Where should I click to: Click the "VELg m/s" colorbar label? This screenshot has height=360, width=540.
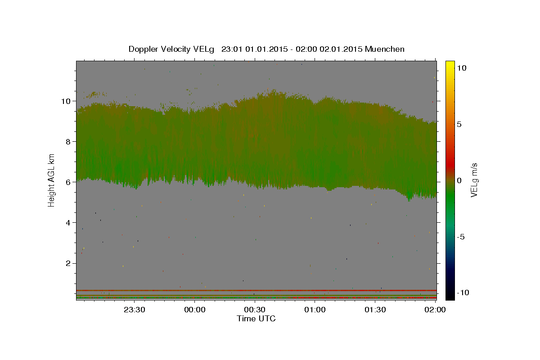pyautogui.click(x=474, y=180)
